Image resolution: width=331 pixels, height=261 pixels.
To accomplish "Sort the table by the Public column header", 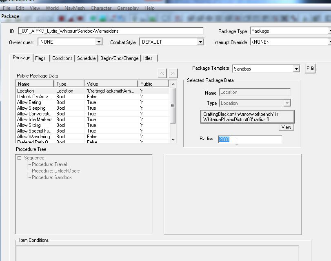I will [x=153, y=84].
